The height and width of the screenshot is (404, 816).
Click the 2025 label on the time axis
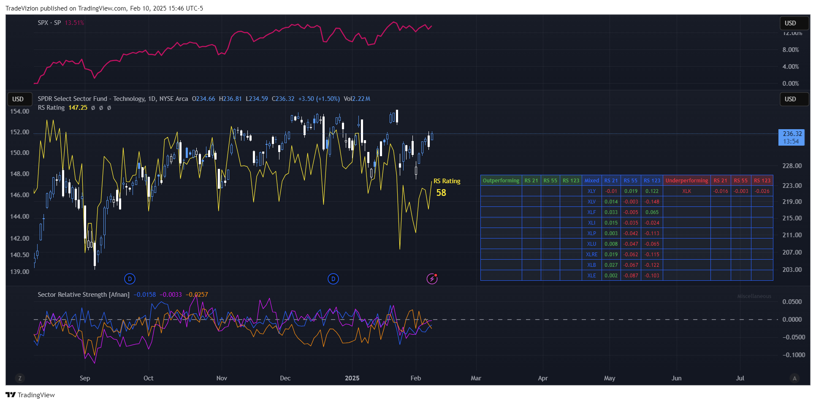pos(352,378)
